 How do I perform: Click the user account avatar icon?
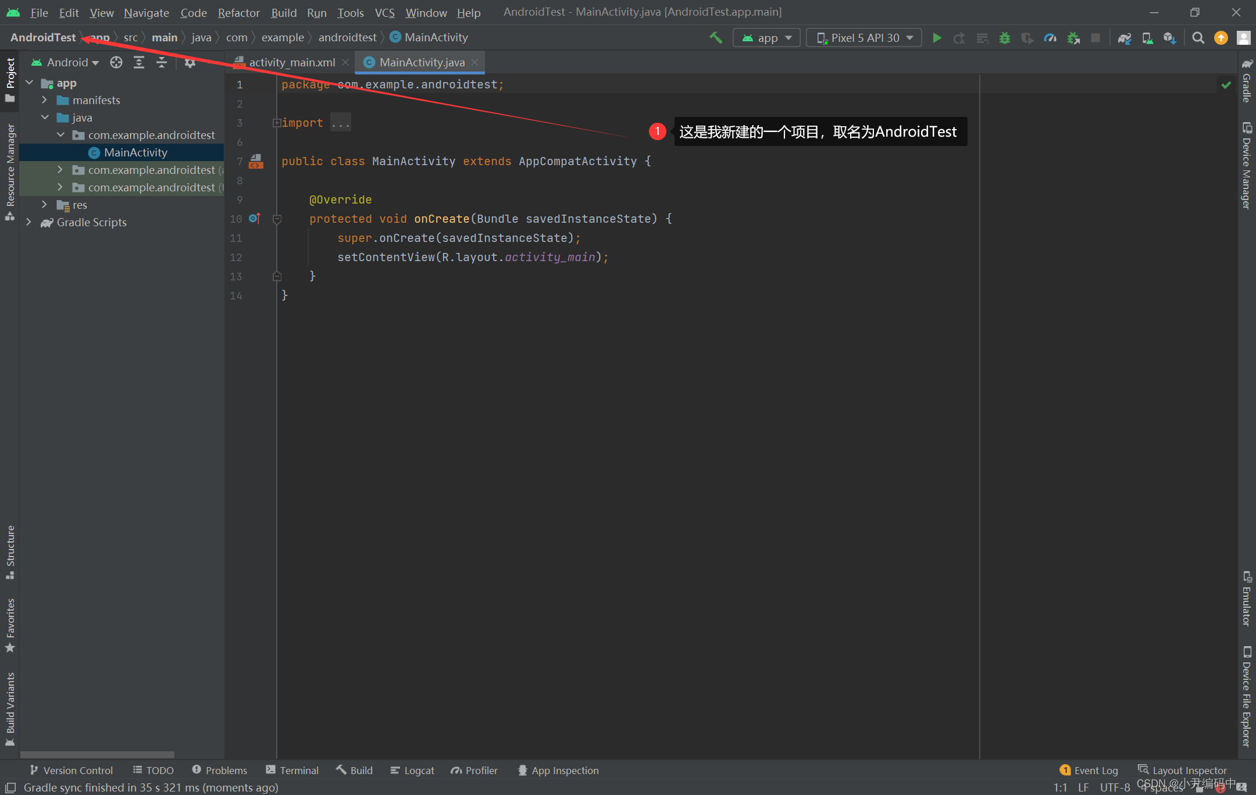[x=1244, y=38]
